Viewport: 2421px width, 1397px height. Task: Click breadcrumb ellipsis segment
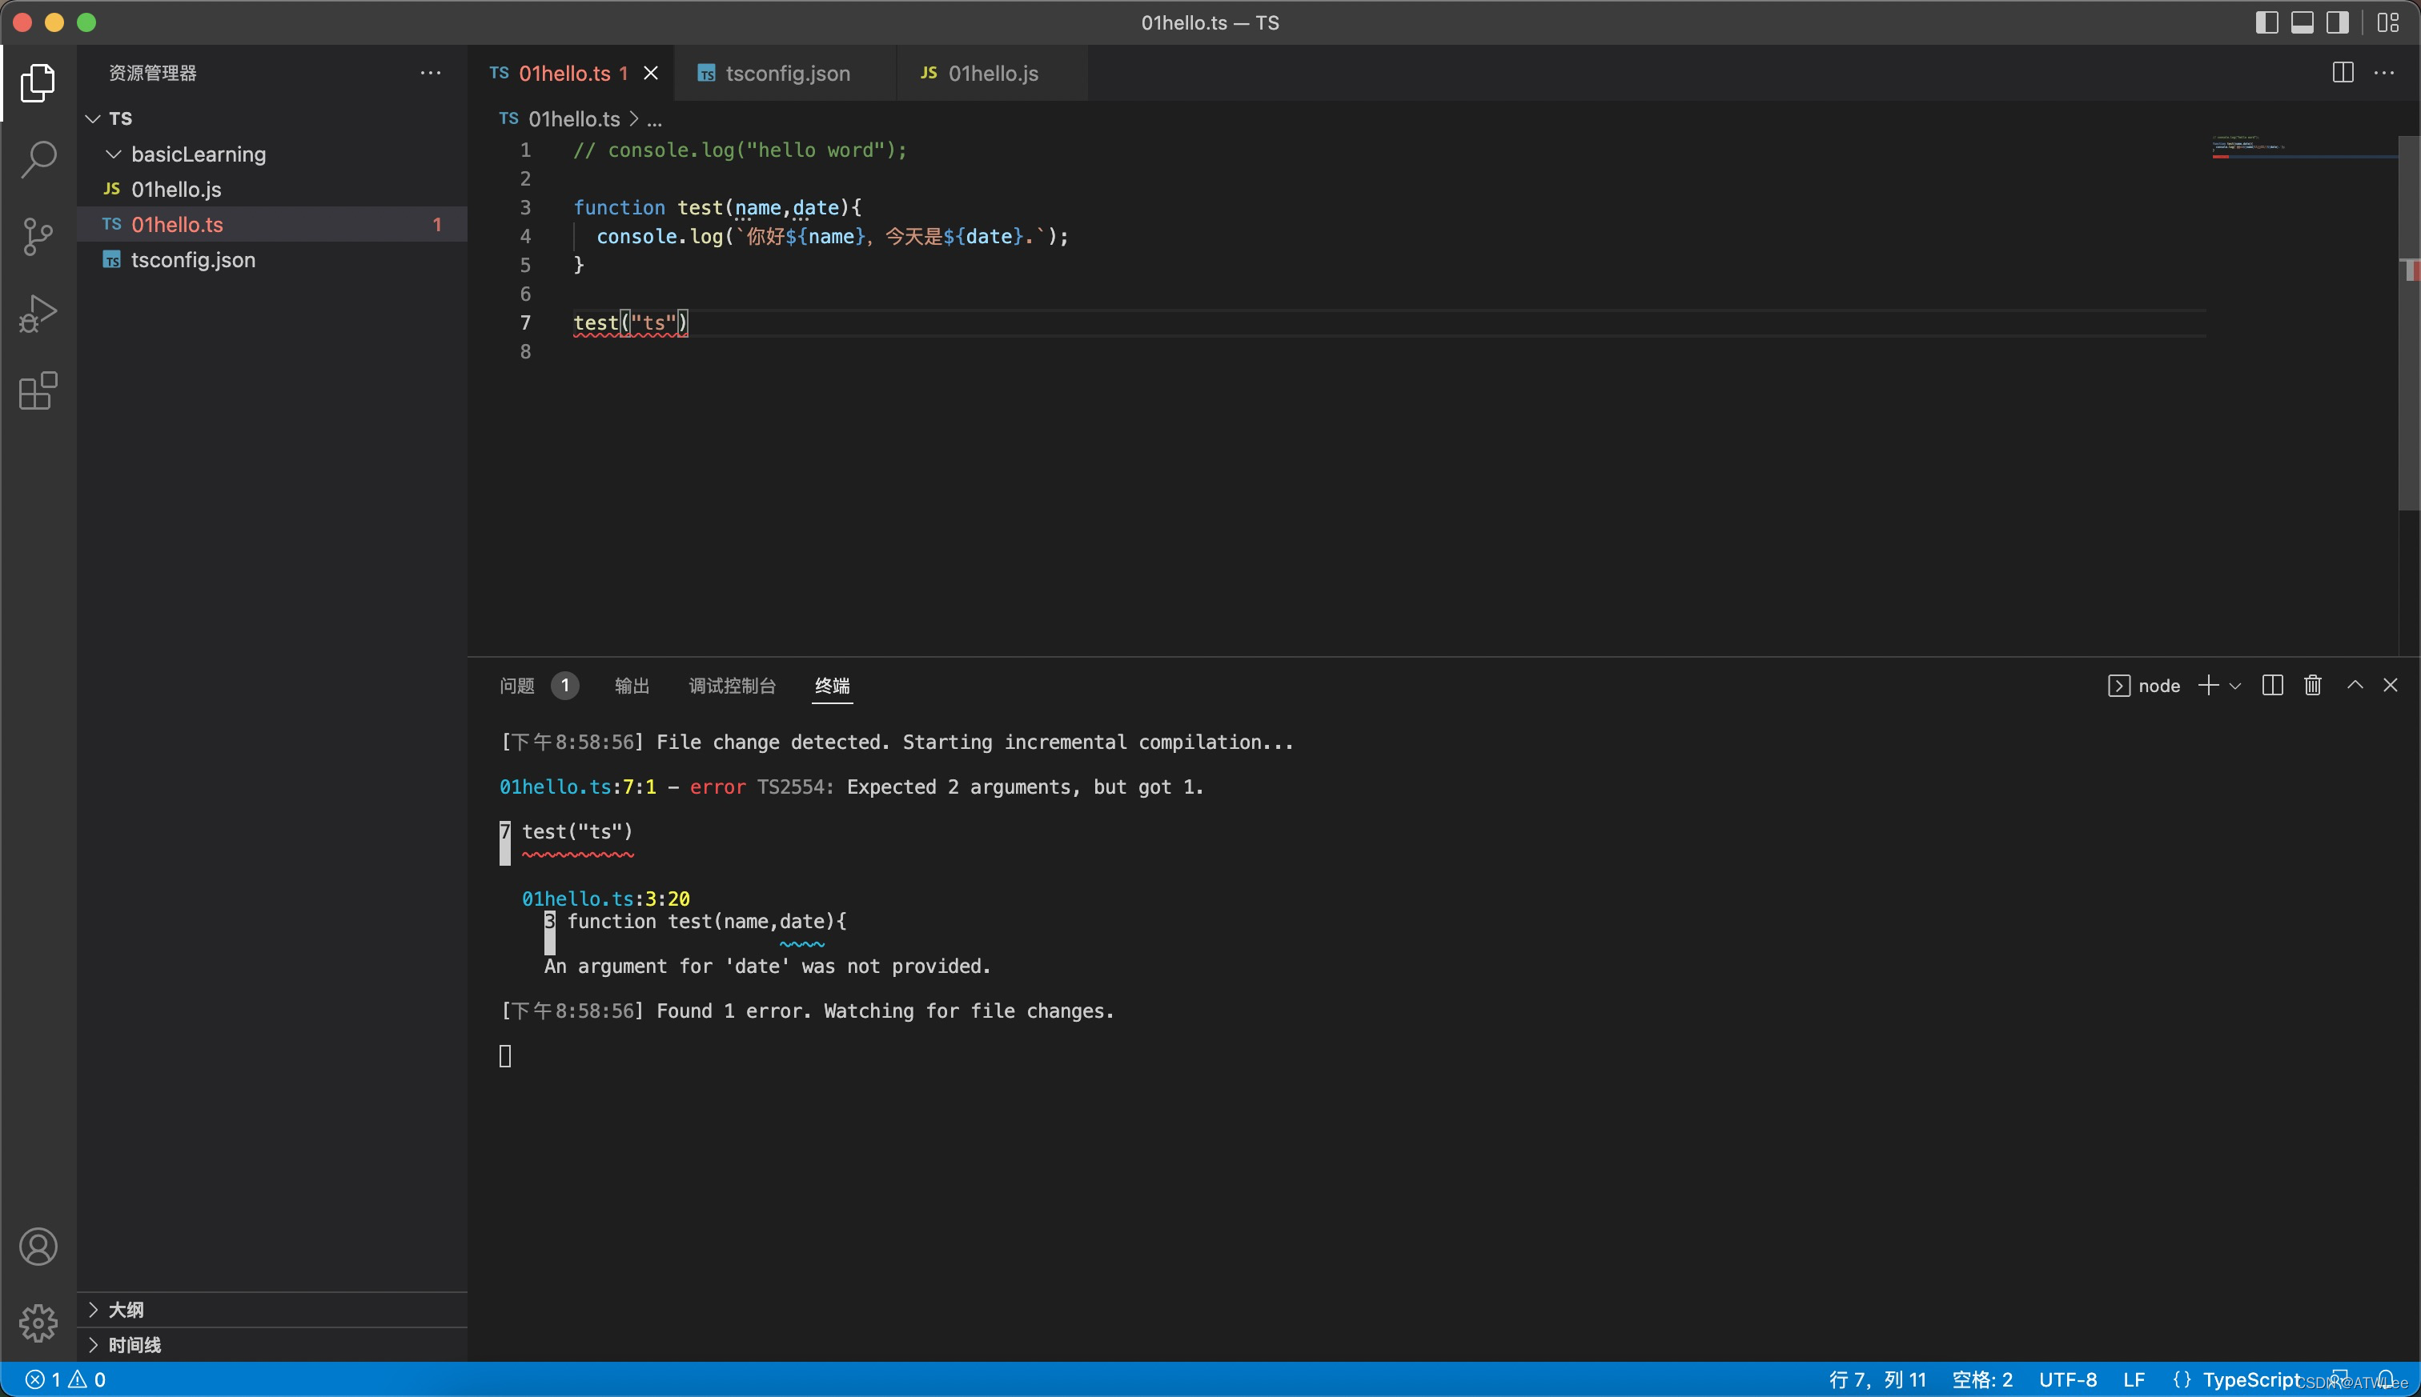pyautogui.click(x=655, y=119)
